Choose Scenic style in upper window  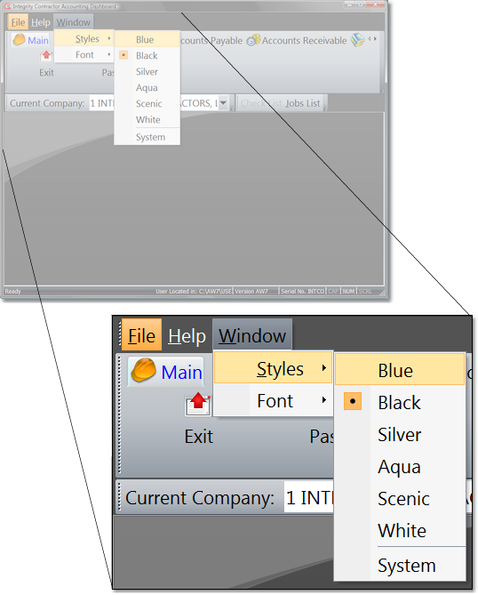pyautogui.click(x=147, y=103)
